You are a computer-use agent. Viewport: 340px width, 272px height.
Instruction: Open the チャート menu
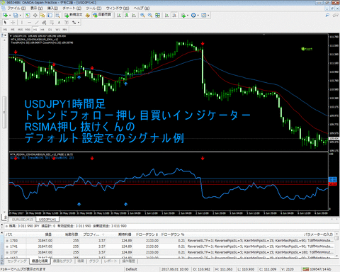click(x=72, y=8)
